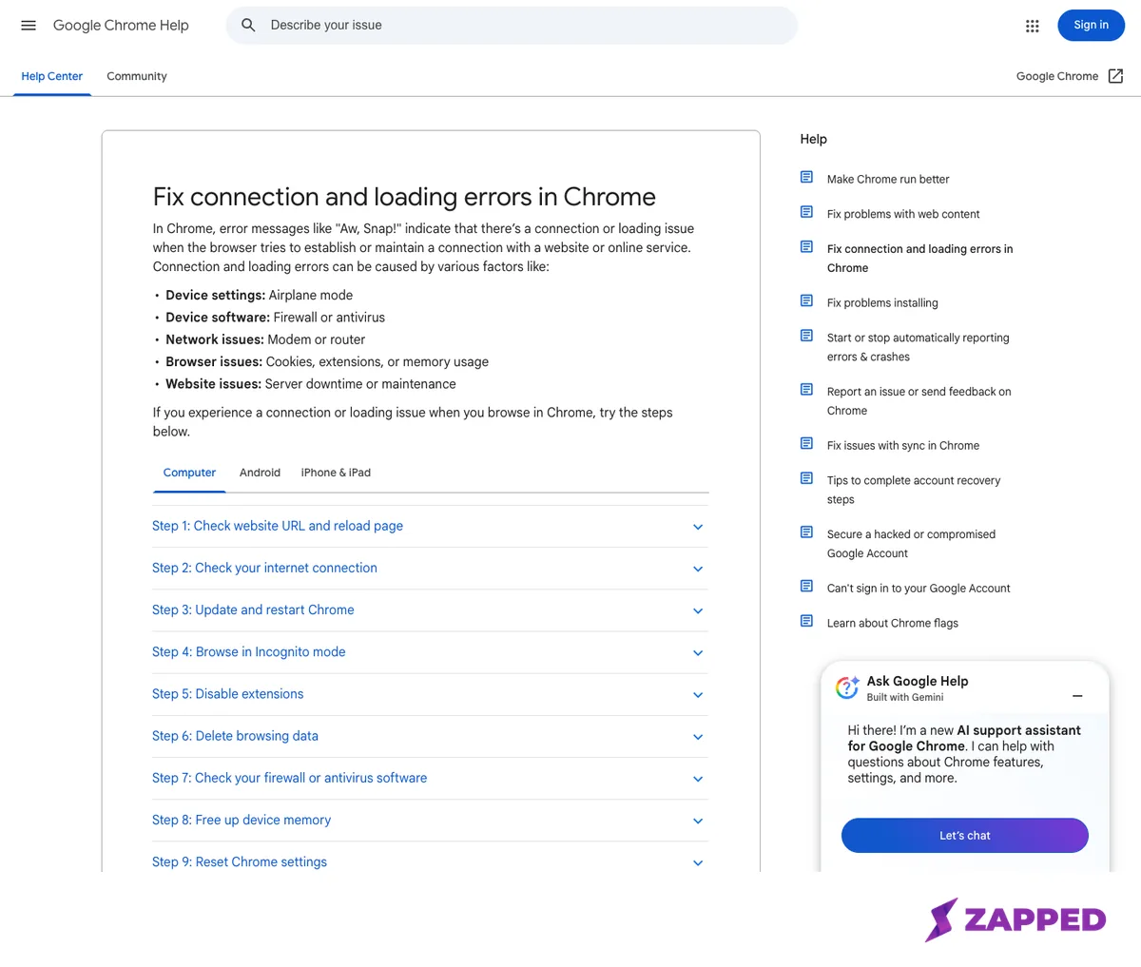Open Step 1: Check website URL and reload page
Image resolution: width=1141 pixels, height=967 pixels.
pos(278,526)
